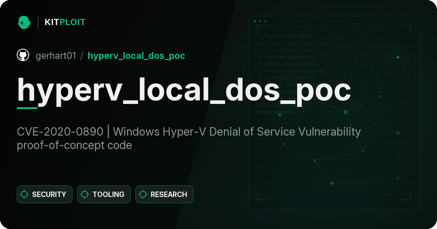The width and height of the screenshot is (437, 229).
Task: Open the KITPLOIT brand name
Action: click(x=65, y=22)
